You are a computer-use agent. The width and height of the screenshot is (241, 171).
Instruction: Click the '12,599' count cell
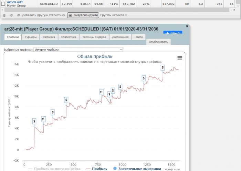(x=67, y=4)
